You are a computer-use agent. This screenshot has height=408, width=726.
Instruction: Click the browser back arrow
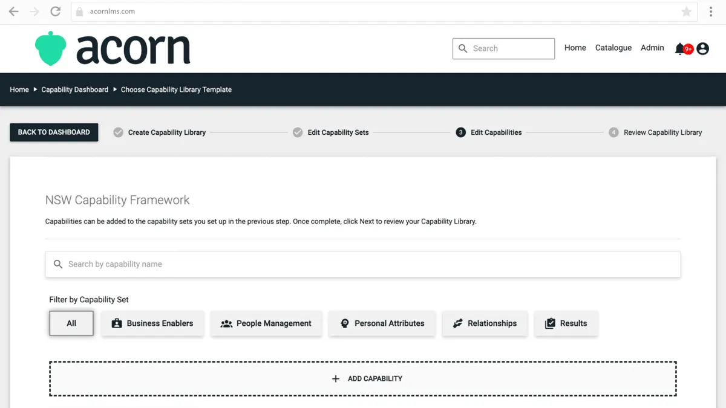click(x=13, y=11)
